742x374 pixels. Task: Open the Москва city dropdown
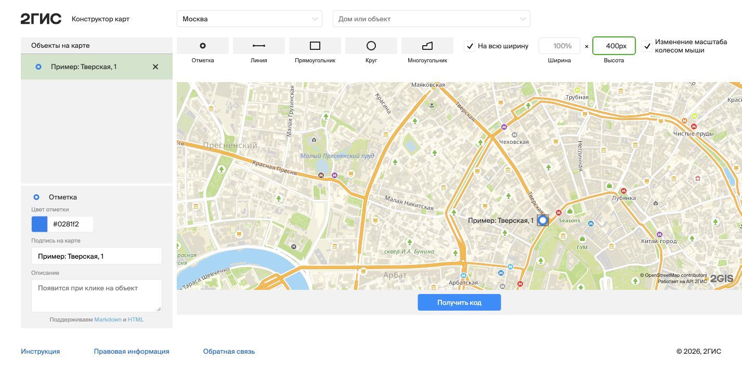pos(250,19)
